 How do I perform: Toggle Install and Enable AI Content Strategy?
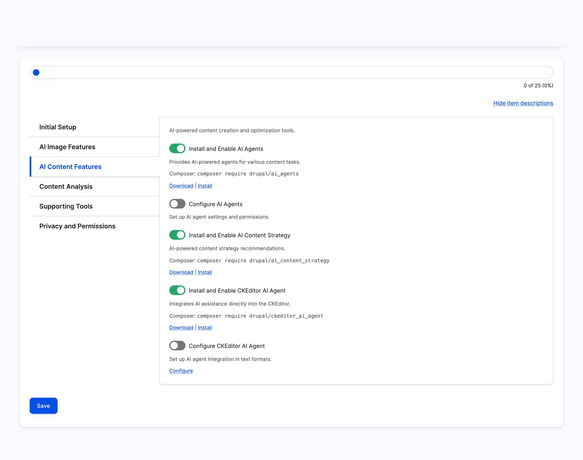pyautogui.click(x=177, y=235)
